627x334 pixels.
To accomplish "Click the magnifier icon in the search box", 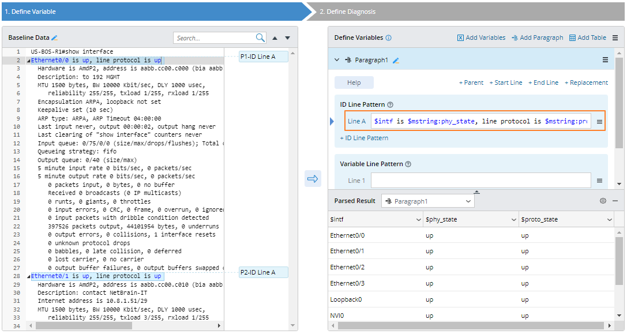I will pos(260,37).
